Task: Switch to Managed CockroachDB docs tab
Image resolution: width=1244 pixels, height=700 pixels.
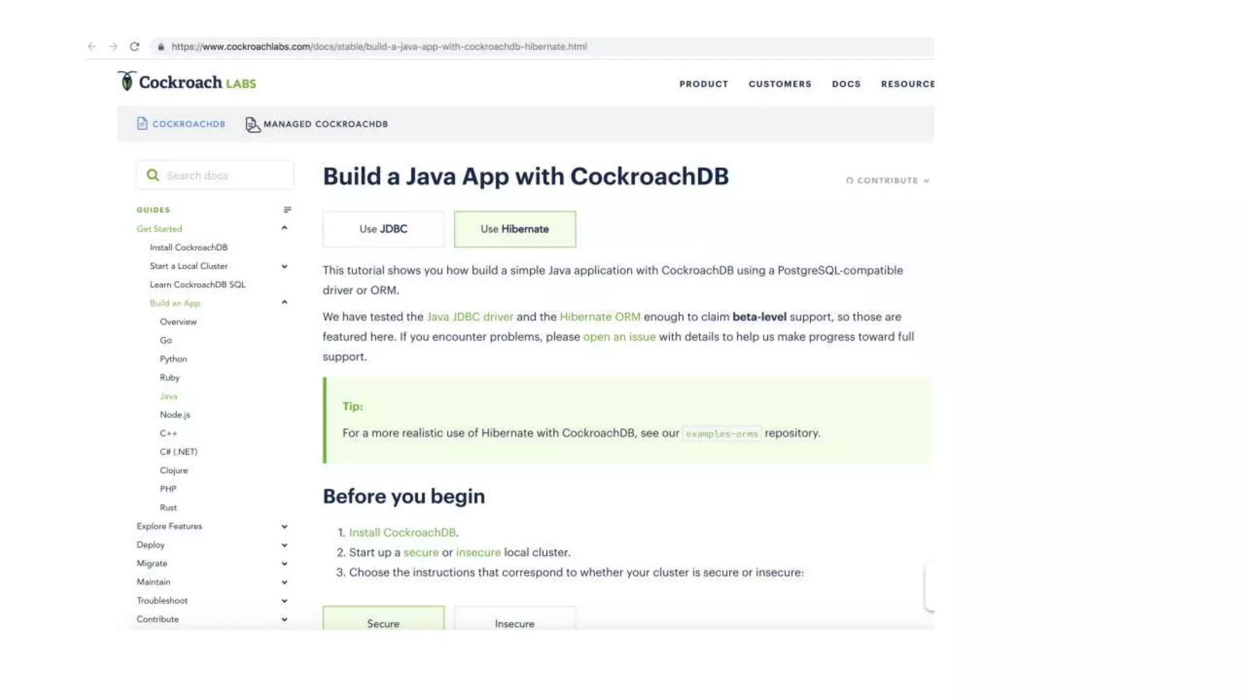Action: pyautogui.click(x=316, y=124)
